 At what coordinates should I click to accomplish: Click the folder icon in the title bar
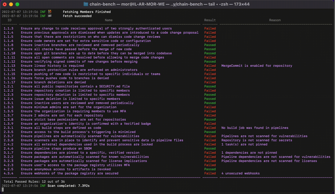tap(86, 4)
